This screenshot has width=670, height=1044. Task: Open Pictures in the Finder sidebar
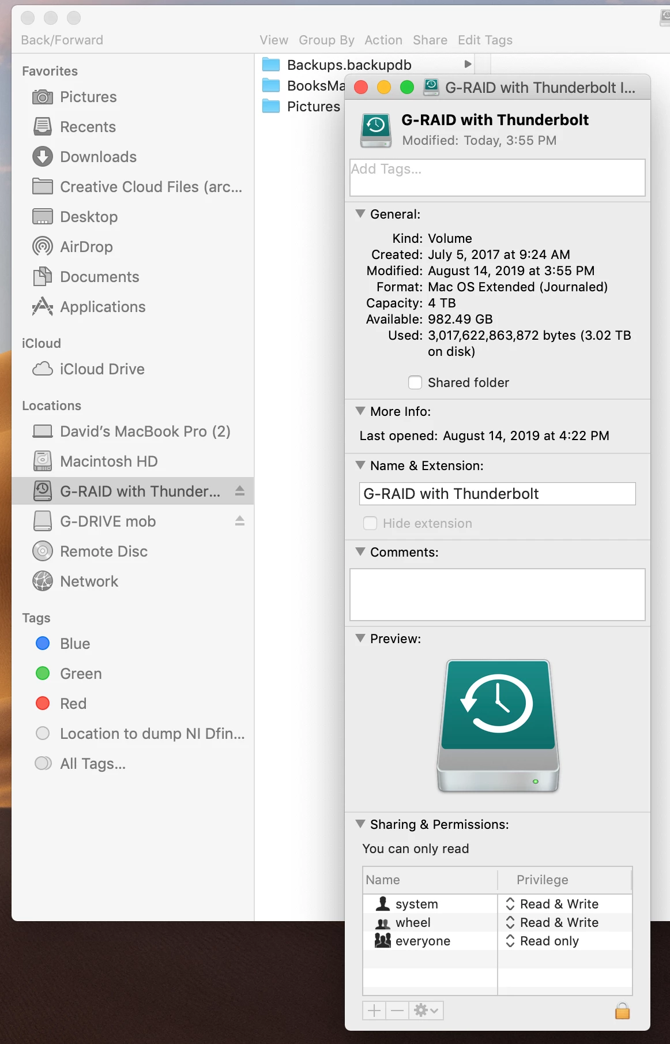click(133, 97)
